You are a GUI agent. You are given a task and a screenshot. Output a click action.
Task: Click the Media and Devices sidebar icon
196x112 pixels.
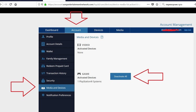43,88
